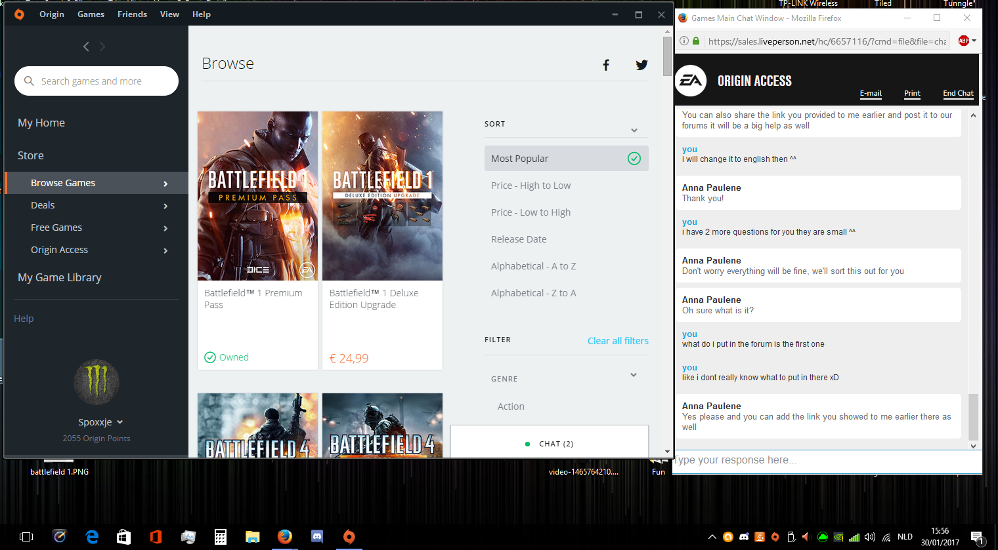This screenshot has width=998, height=550.
Task: Clear all filters in the Browse page
Action: (618, 340)
